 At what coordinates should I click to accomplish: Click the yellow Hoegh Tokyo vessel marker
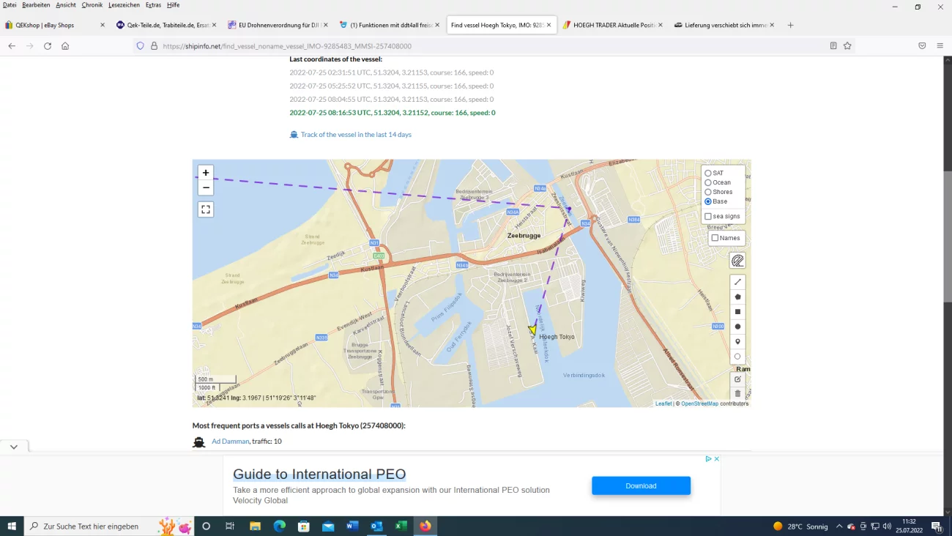pos(533,330)
